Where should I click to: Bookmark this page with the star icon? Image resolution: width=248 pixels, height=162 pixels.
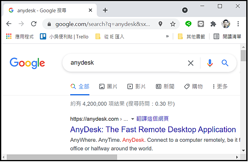point(173,24)
